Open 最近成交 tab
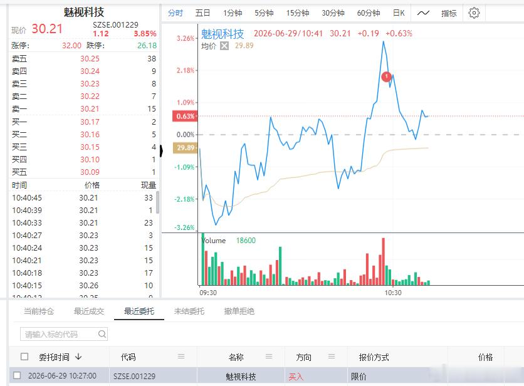The image size is (524, 386). point(89,311)
